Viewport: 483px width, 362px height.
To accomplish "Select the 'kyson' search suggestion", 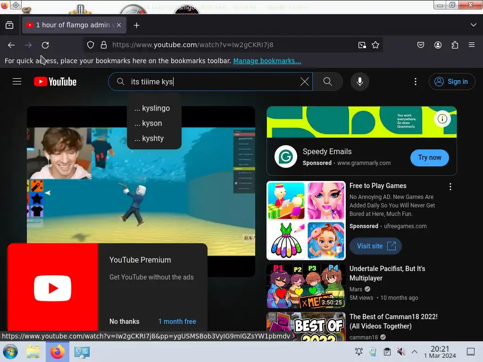I will [154, 123].
